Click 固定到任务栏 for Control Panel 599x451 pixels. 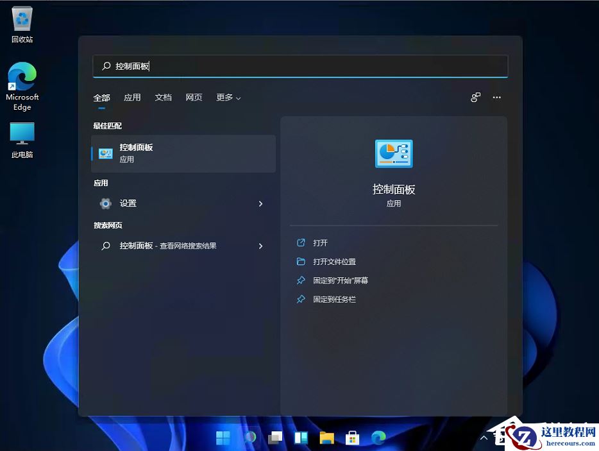(x=334, y=299)
